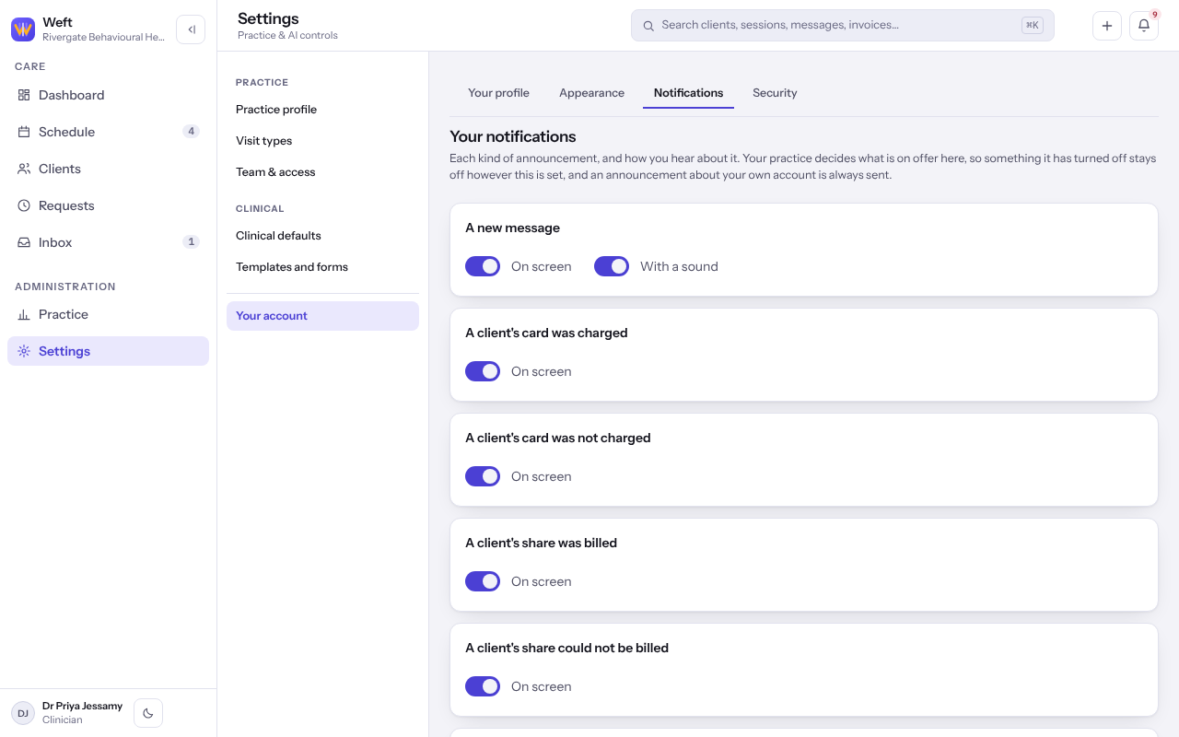
Task: Click the Rivergate Behavioural practice name
Action: pyautogui.click(x=104, y=38)
